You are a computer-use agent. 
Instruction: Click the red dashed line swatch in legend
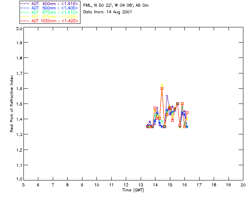point(25,21)
